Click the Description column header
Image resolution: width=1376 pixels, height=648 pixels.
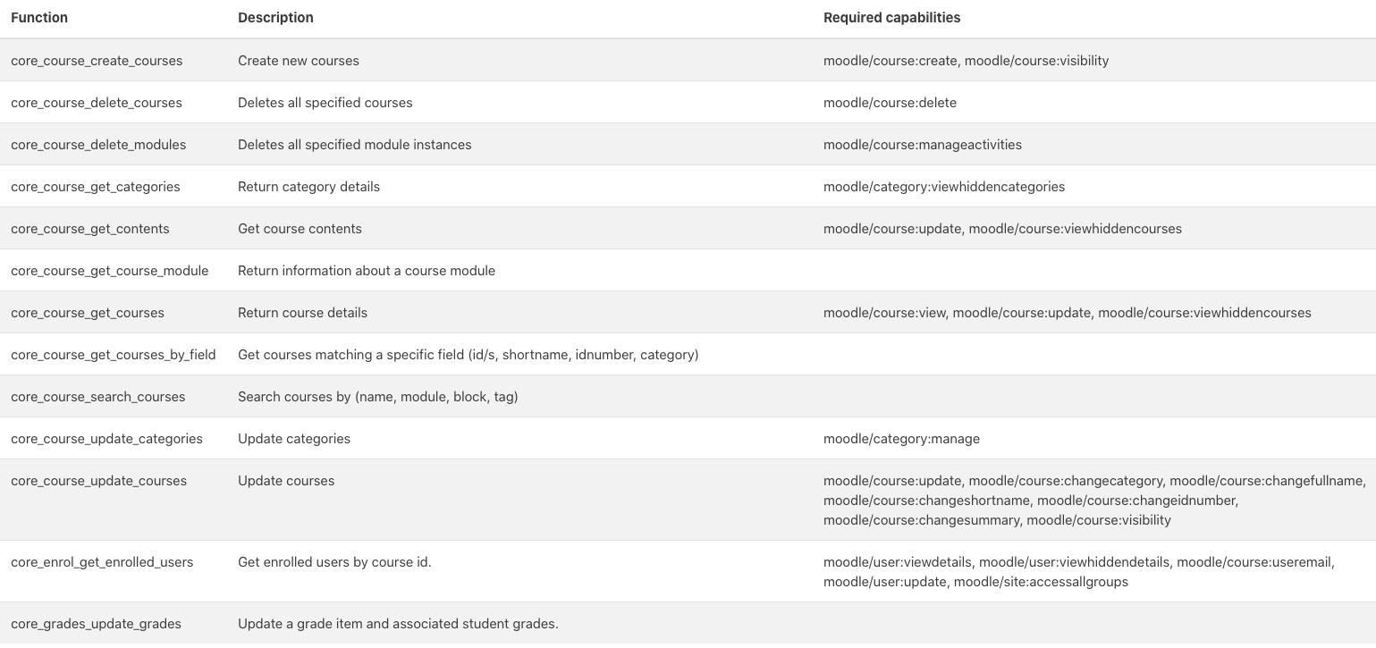tap(275, 18)
